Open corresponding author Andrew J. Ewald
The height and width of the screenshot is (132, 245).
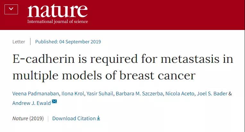pyautogui.click(x=31, y=103)
